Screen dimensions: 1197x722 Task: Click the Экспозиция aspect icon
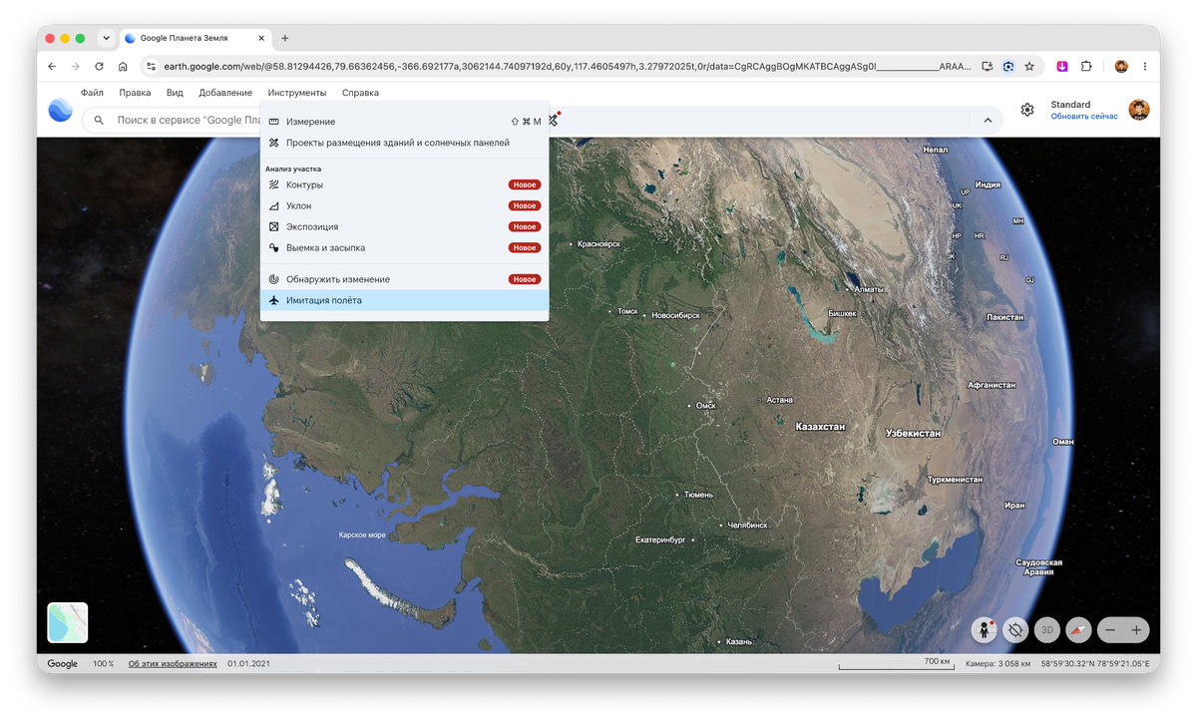tap(273, 226)
